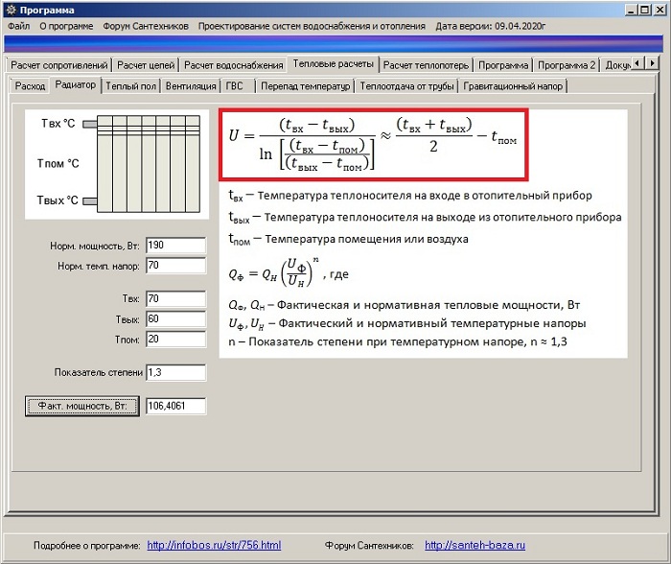Click the Твх input field

pyautogui.click(x=175, y=298)
